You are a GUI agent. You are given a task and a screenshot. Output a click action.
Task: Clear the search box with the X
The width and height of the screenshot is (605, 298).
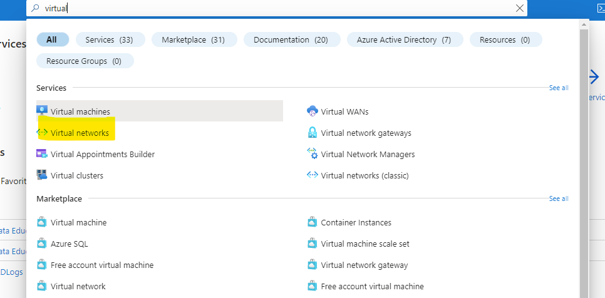[520, 8]
